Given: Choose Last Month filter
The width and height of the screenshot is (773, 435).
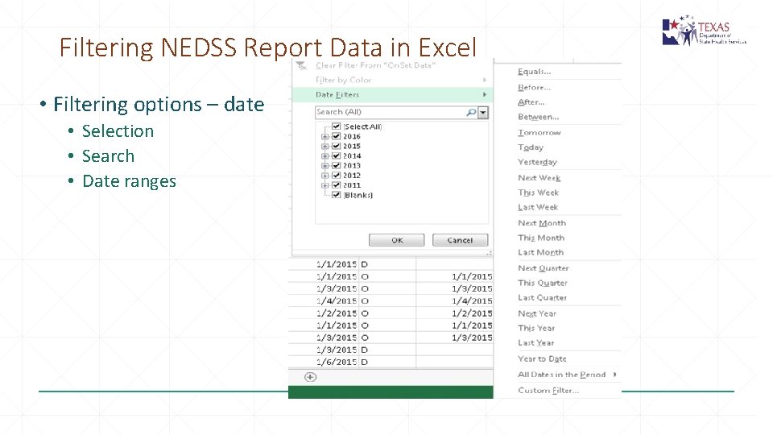Looking at the screenshot, I should click(541, 252).
